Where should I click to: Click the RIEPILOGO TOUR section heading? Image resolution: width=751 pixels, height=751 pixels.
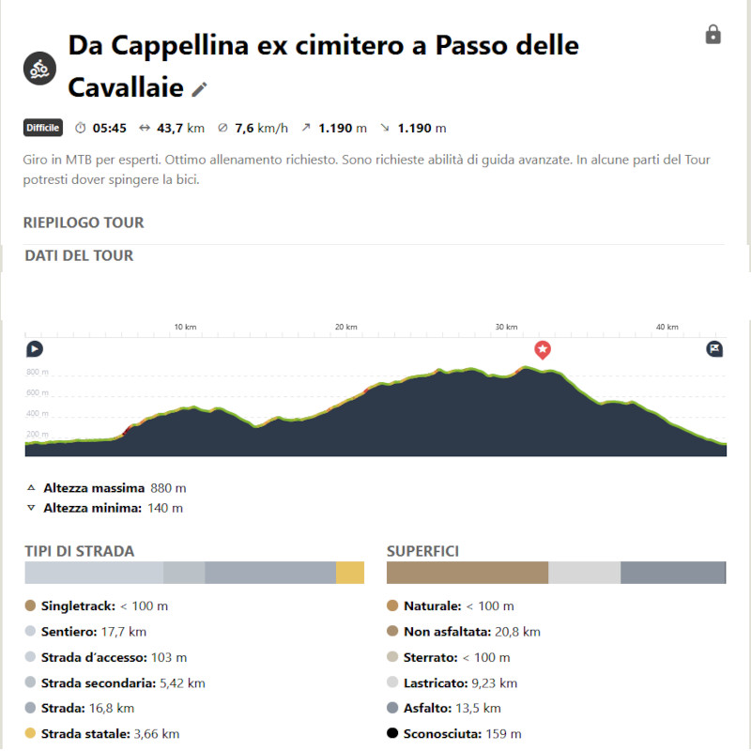point(84,222)
